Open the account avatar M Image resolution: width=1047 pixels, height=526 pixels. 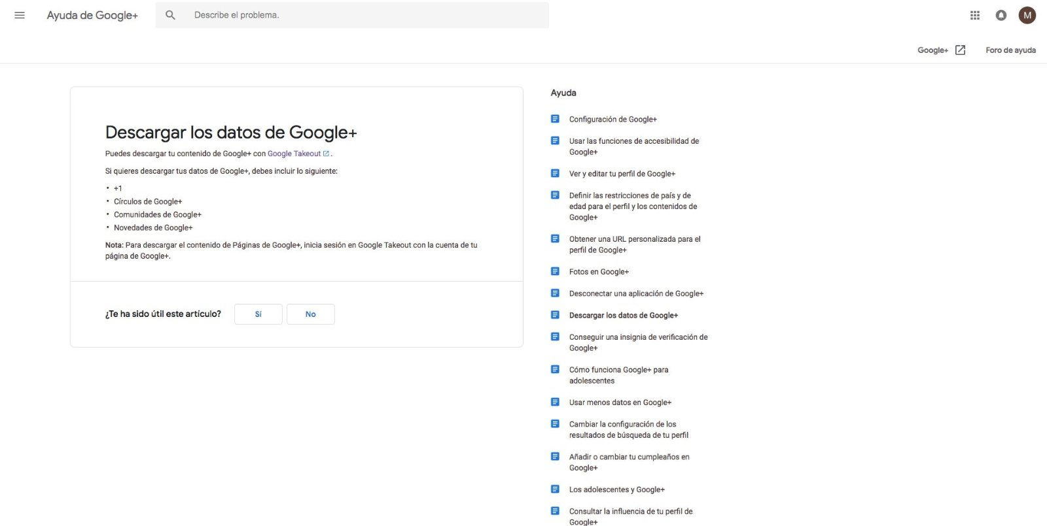pyautogui.click(x=1027, y=15)
